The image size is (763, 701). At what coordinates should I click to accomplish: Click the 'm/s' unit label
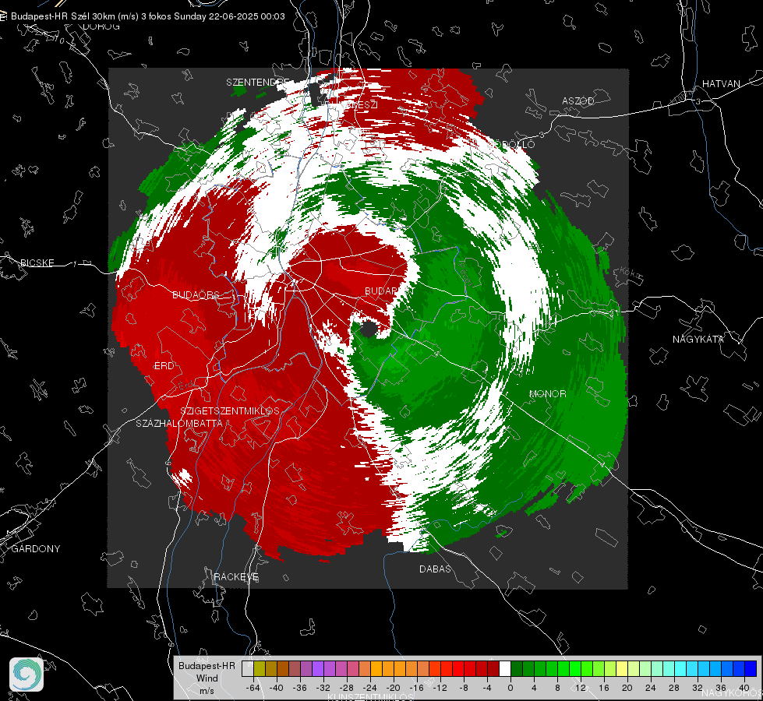pos(207,690)
